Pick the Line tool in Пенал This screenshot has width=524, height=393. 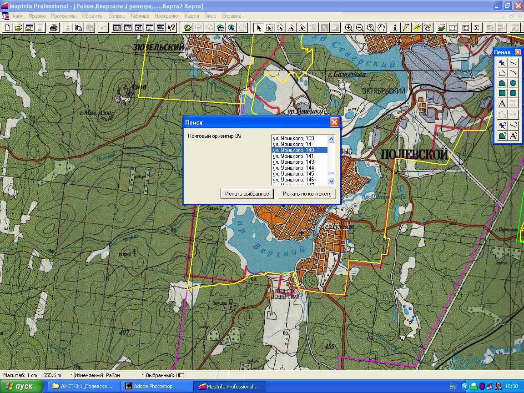513,63
